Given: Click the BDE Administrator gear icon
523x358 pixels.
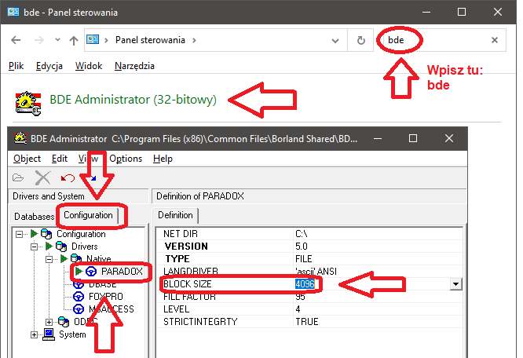Looking at the screenshot, I should (x=28, y=104).
